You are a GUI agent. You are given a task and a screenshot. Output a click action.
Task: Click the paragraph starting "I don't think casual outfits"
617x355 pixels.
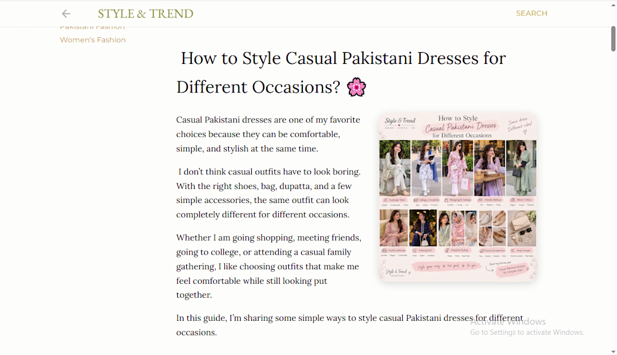(x=268, y=193)
